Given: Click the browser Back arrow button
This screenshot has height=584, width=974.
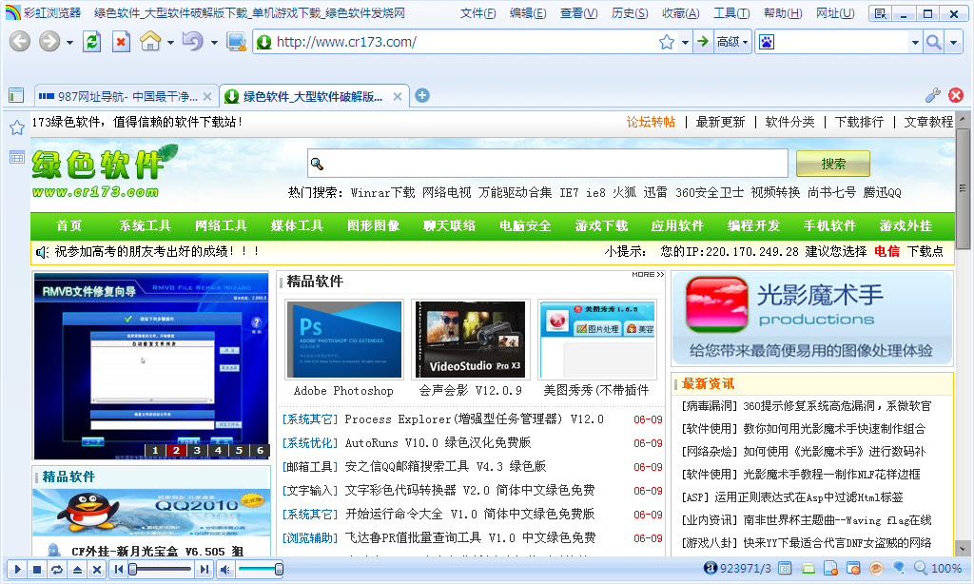Looking at the screenshot, I should click(20, 42).
